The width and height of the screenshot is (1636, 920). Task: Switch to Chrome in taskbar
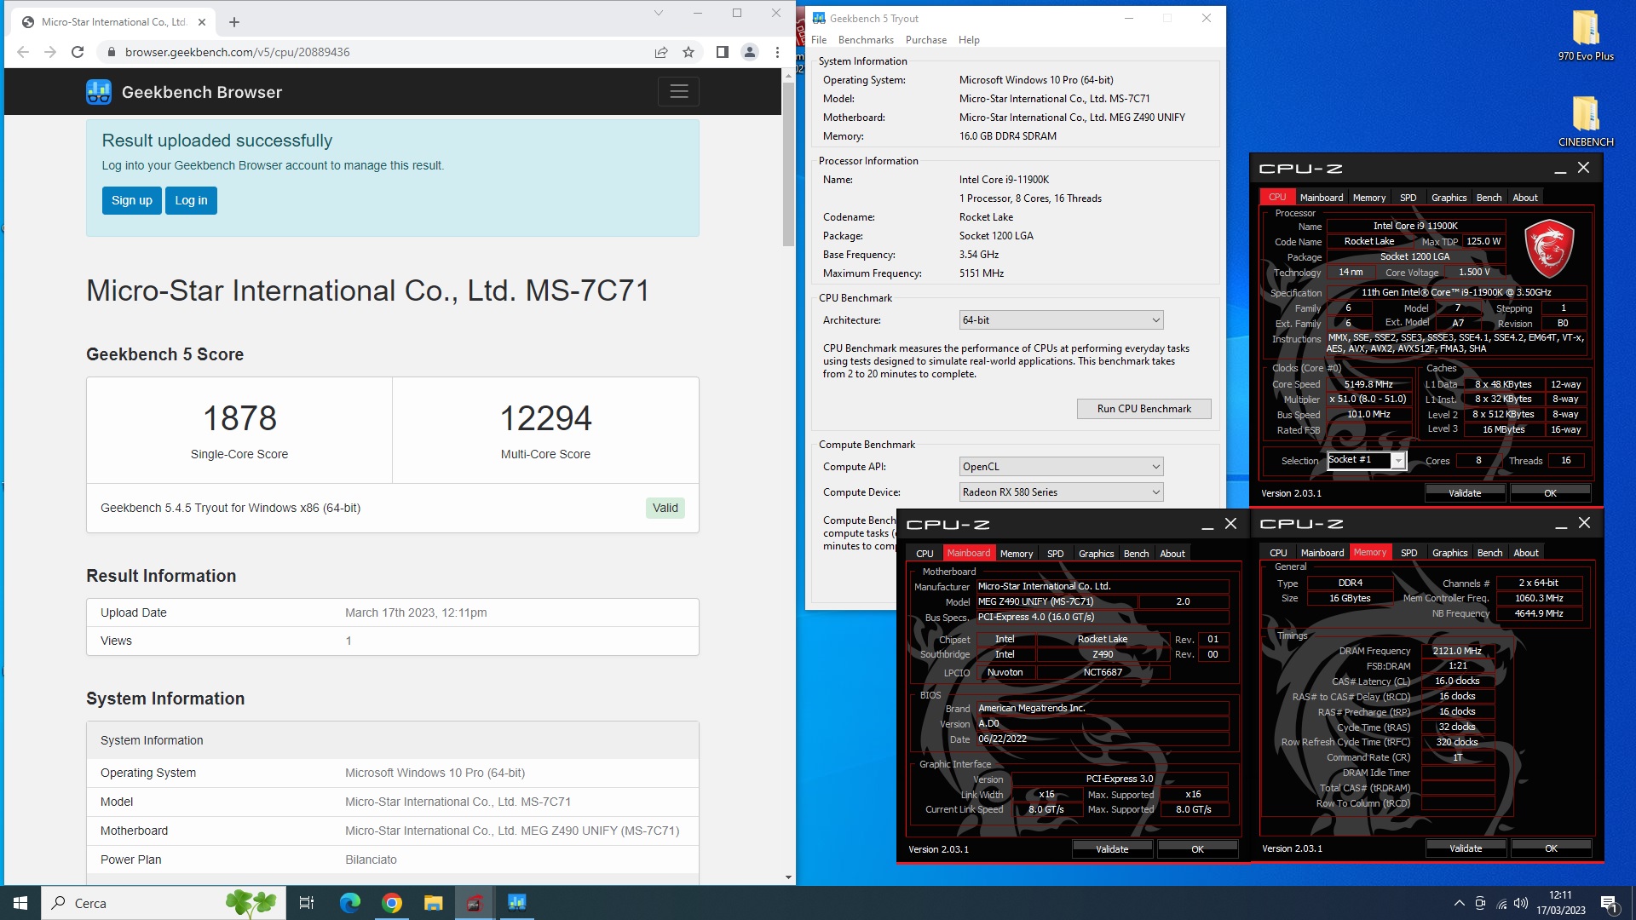(x=391, y=903)
